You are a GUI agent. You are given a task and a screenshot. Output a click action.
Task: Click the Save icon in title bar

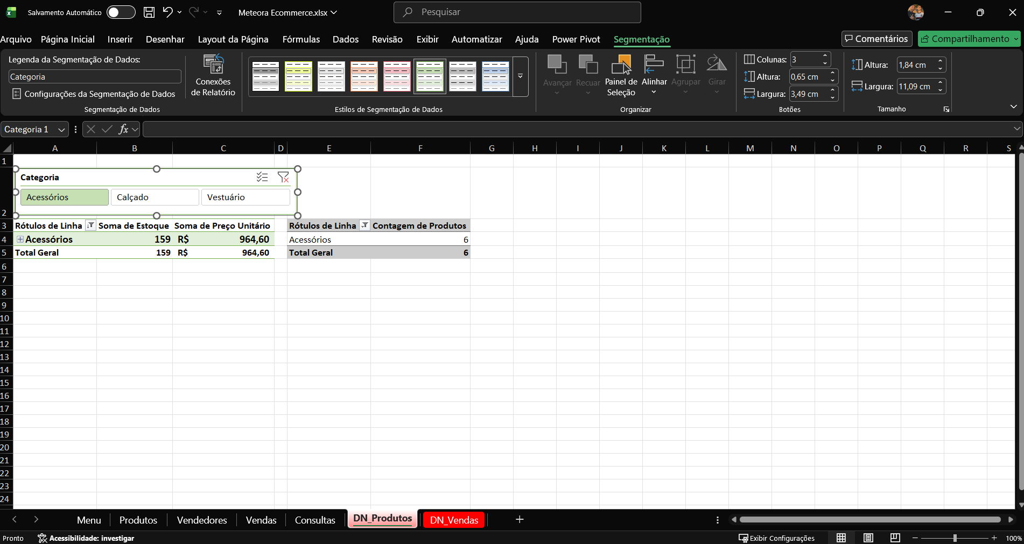point(149,12)
